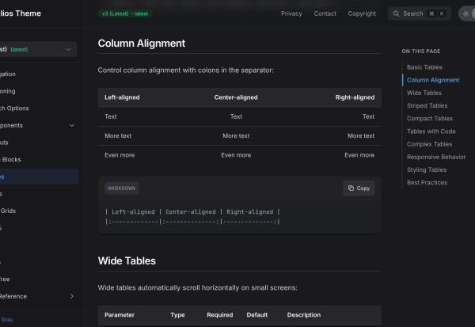The height and width of the screenshot is (327, 475).
Task: Click the MARKDOWN language label
Action: 121,188
